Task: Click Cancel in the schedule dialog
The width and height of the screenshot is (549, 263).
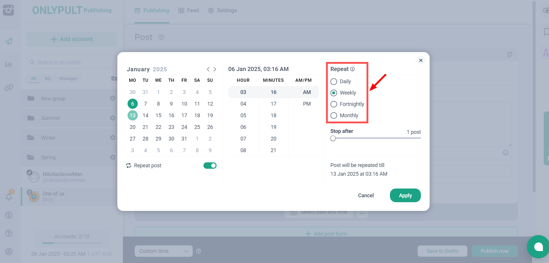Action: point(366,196)
